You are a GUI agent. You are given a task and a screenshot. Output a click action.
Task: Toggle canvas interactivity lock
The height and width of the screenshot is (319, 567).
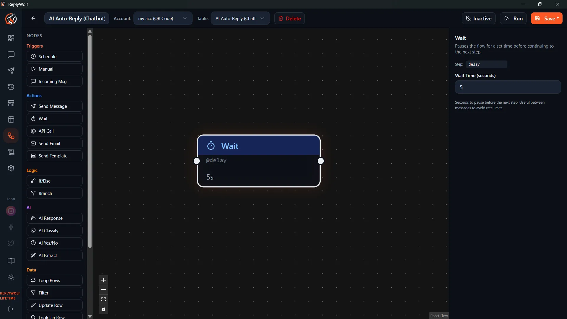click(x=103, y=309)
